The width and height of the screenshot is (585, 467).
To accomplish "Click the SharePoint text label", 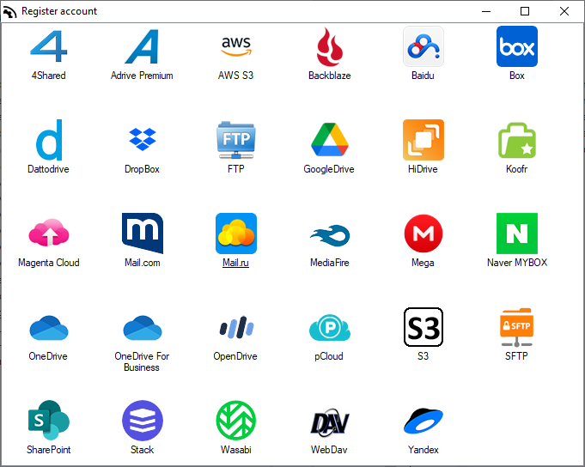I will pyautogui.click(x=48, y=450).
